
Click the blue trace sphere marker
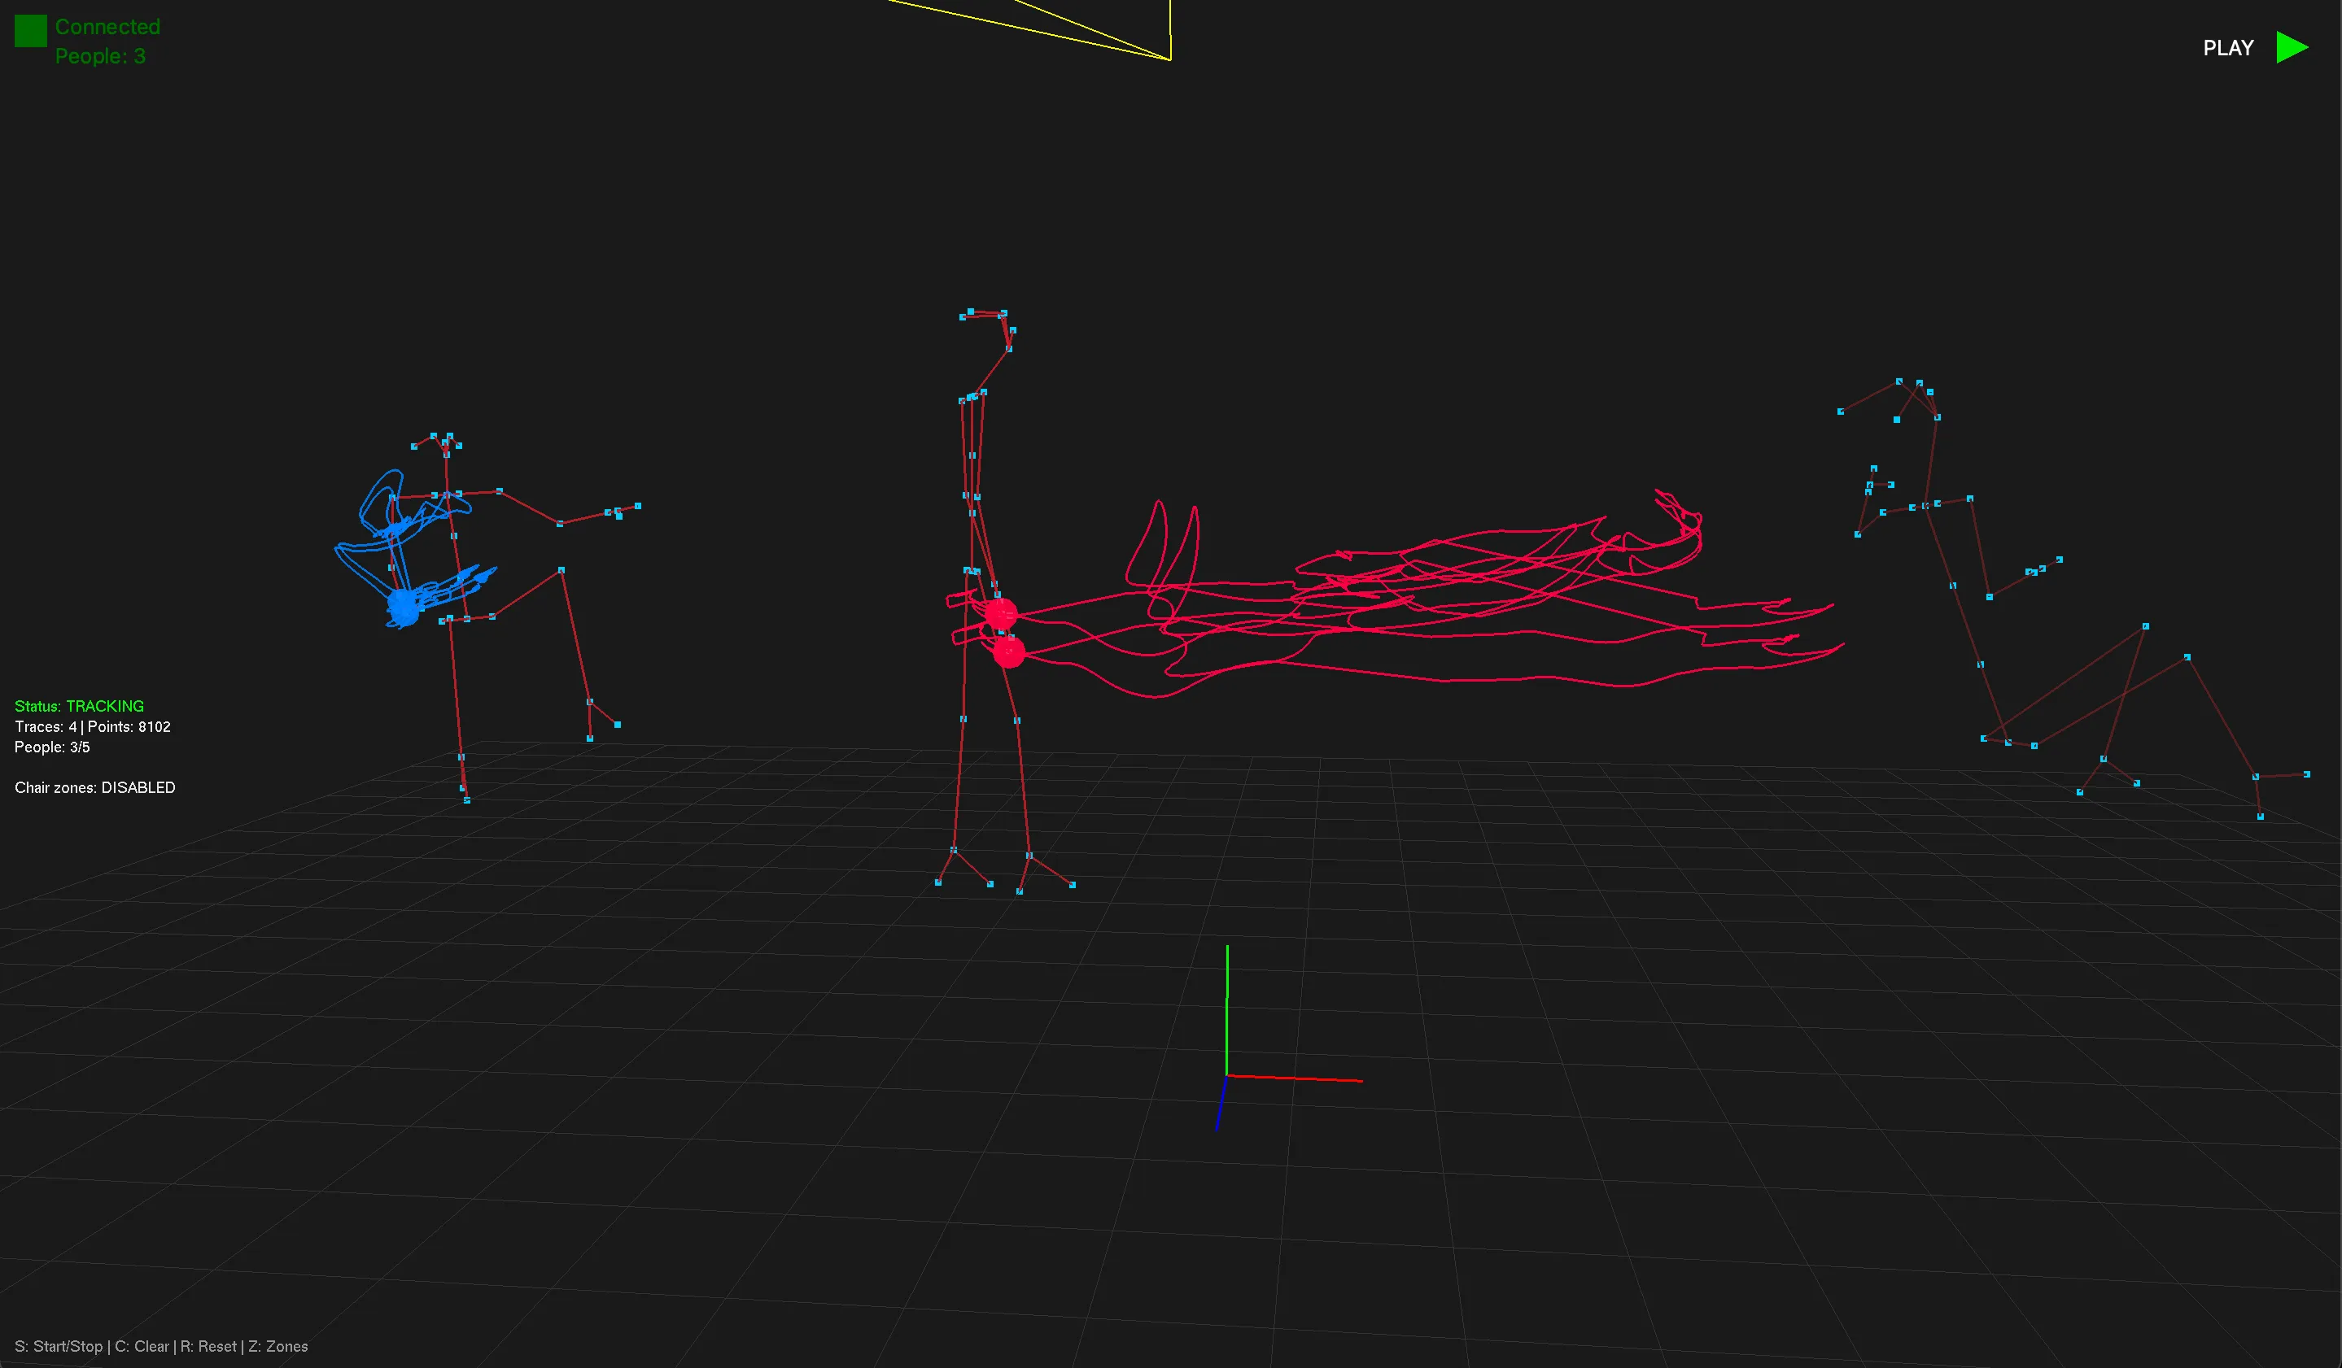(404, 607)
